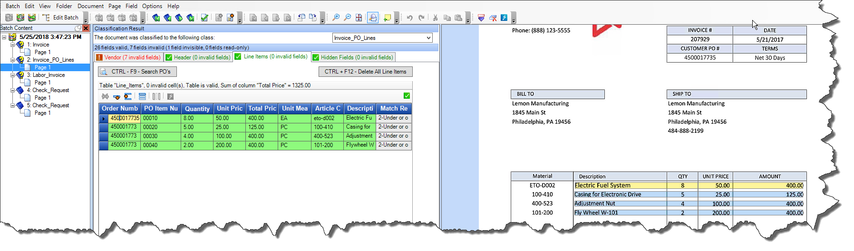Collapse the 3: Labor_Invoice tree node
Image resolution: width=854 pixels, height=251 pixels.
pyautogui.click(x=13, y=75)
